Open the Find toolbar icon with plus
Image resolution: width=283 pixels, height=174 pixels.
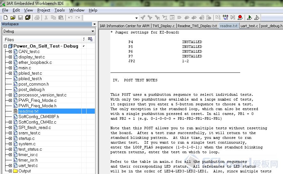click(157, 18)
